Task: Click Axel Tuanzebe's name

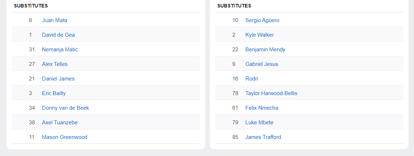Action: (60, 123)
